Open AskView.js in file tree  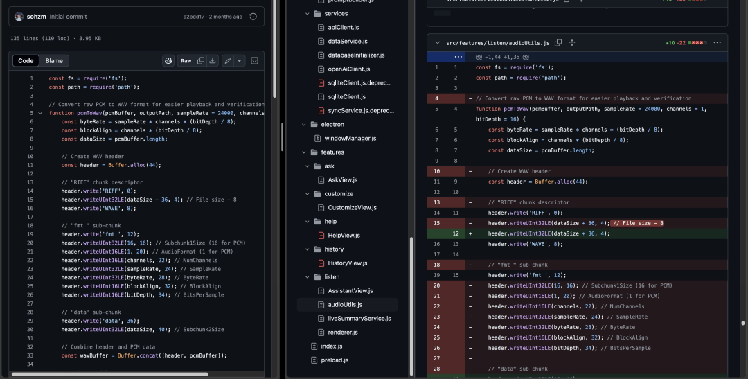tap(343, 180)
